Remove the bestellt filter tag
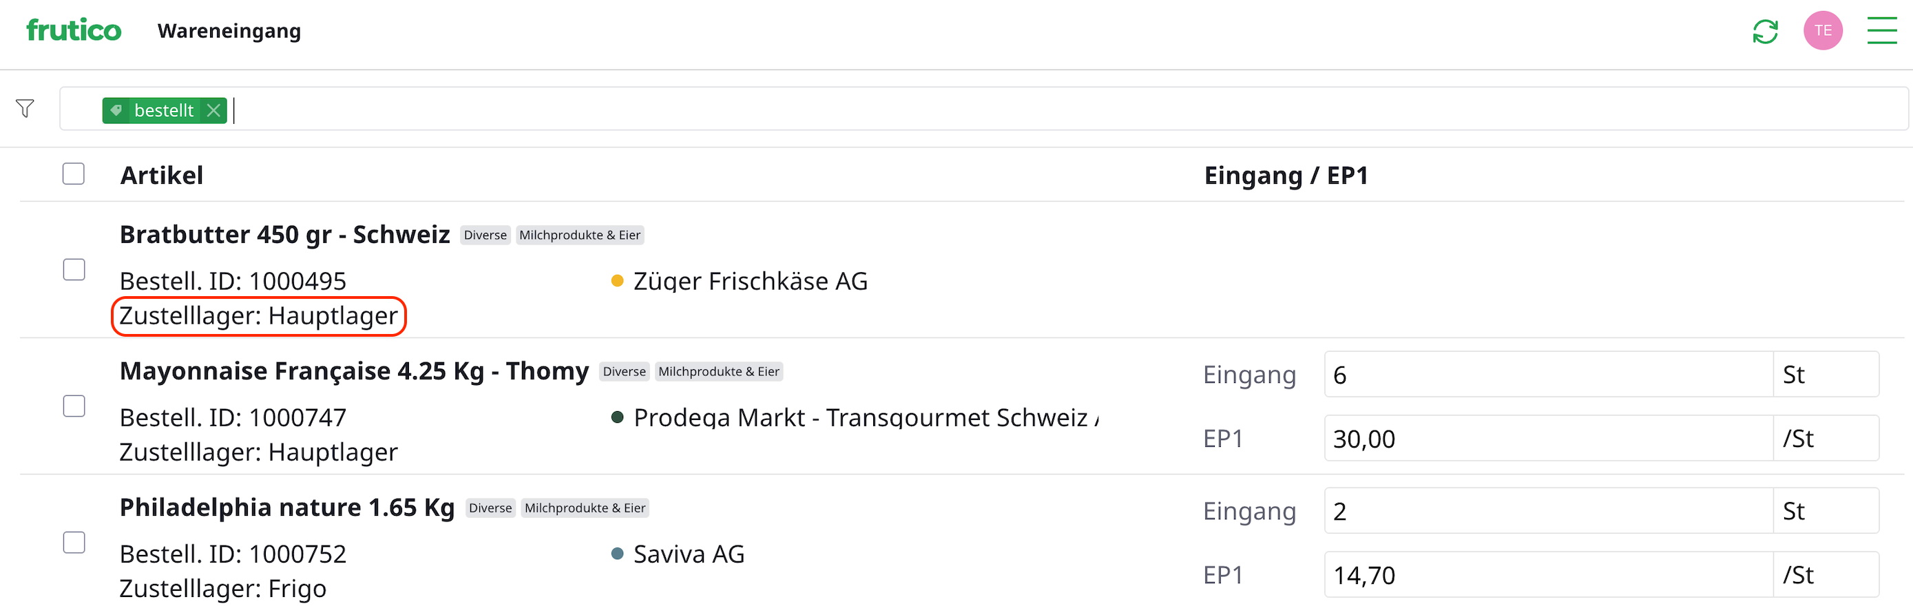The height and width of the screenshot is (606, 1913). [x=214, y=111]
